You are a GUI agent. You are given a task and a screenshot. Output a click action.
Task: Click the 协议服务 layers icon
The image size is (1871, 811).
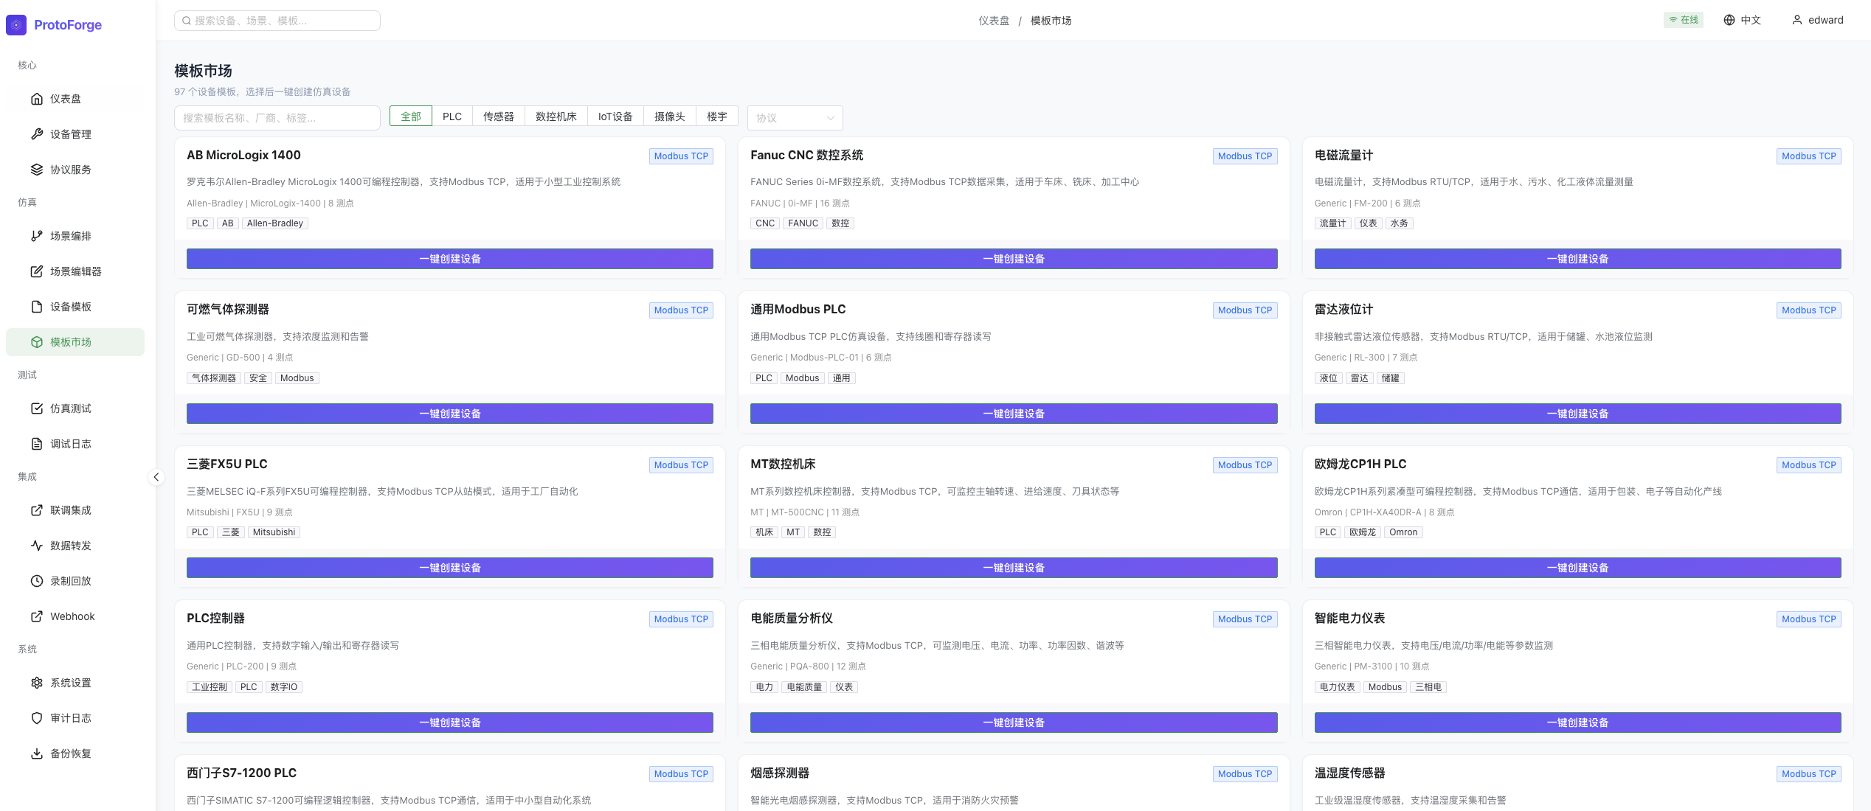[x=37, y=170]
